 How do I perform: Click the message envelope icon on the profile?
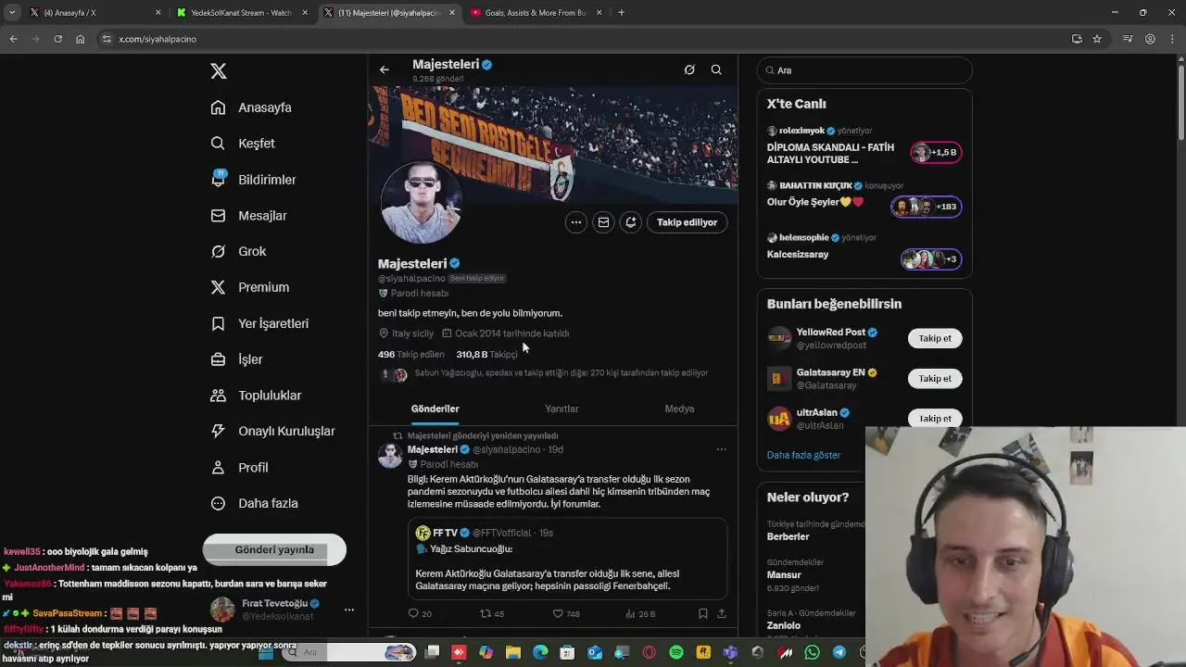[603, 222]
